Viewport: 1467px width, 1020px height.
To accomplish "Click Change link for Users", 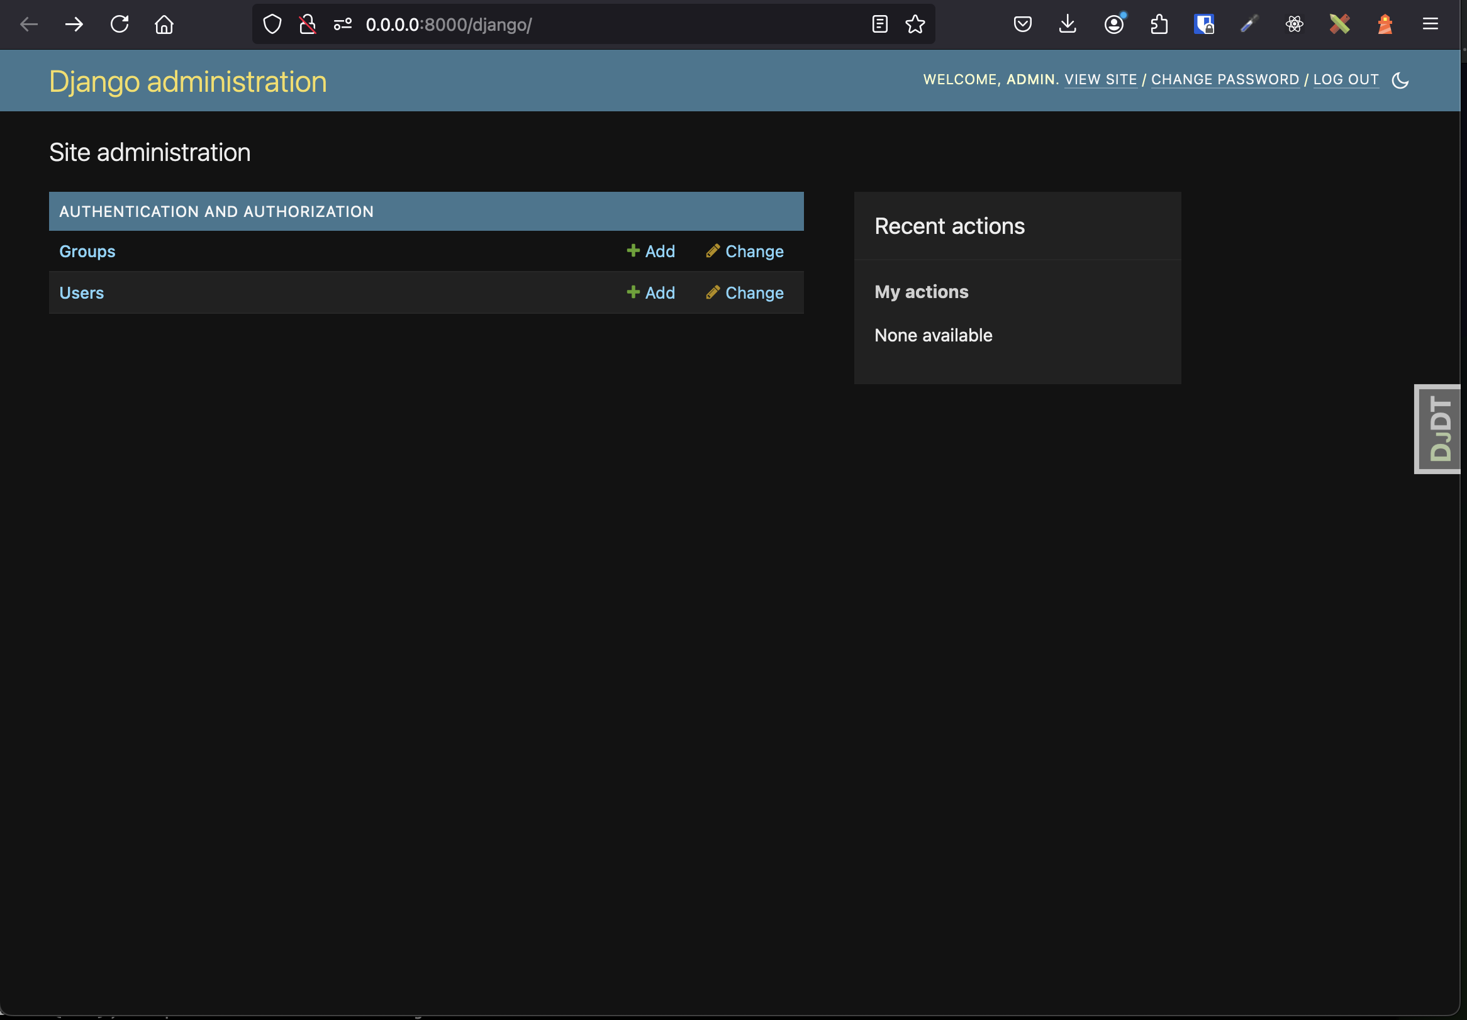I will pyautogui.click(x=745, y=293).
